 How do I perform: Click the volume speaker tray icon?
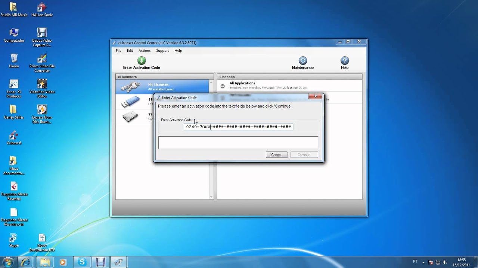(x=445, y=262)
